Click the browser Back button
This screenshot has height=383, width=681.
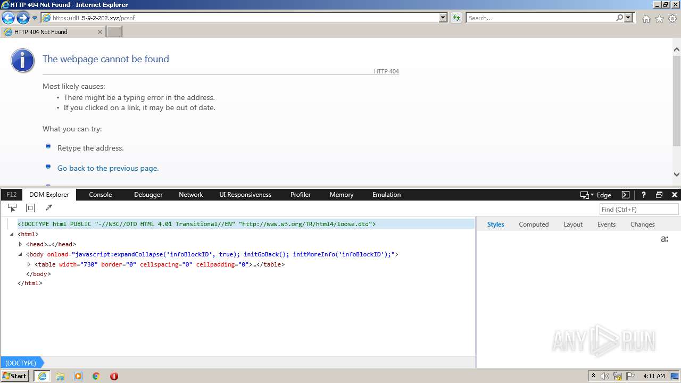(x=8, y=18)
